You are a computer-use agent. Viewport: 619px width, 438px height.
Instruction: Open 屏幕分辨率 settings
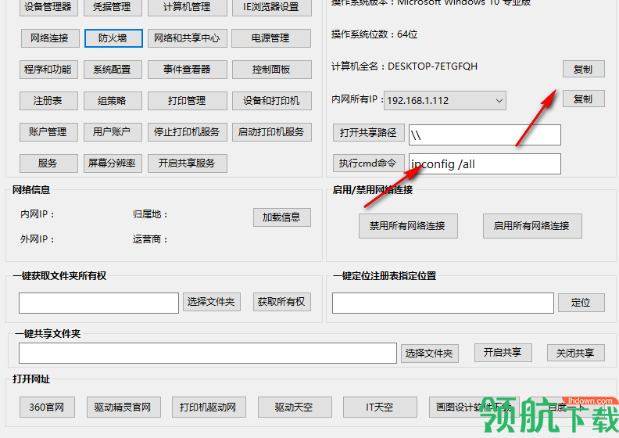point(113,163)
